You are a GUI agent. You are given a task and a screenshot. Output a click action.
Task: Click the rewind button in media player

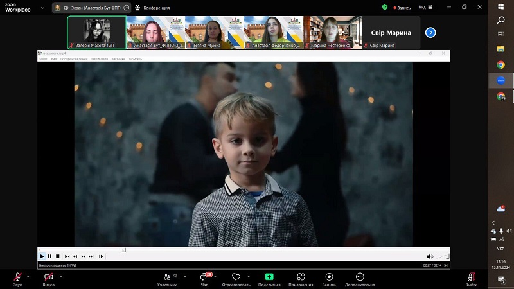click(75, 256)
